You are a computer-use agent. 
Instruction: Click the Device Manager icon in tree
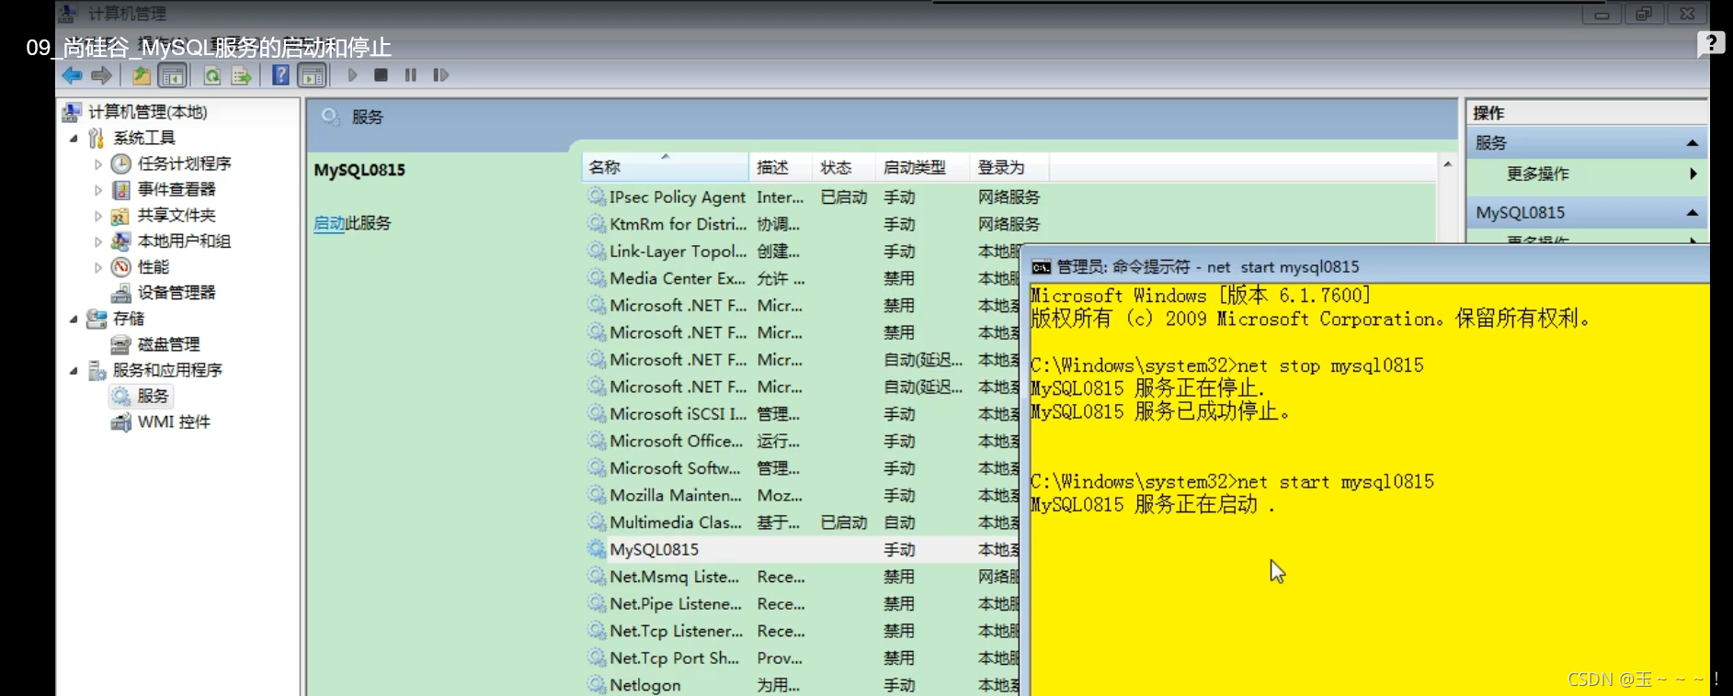click(120, 293)
